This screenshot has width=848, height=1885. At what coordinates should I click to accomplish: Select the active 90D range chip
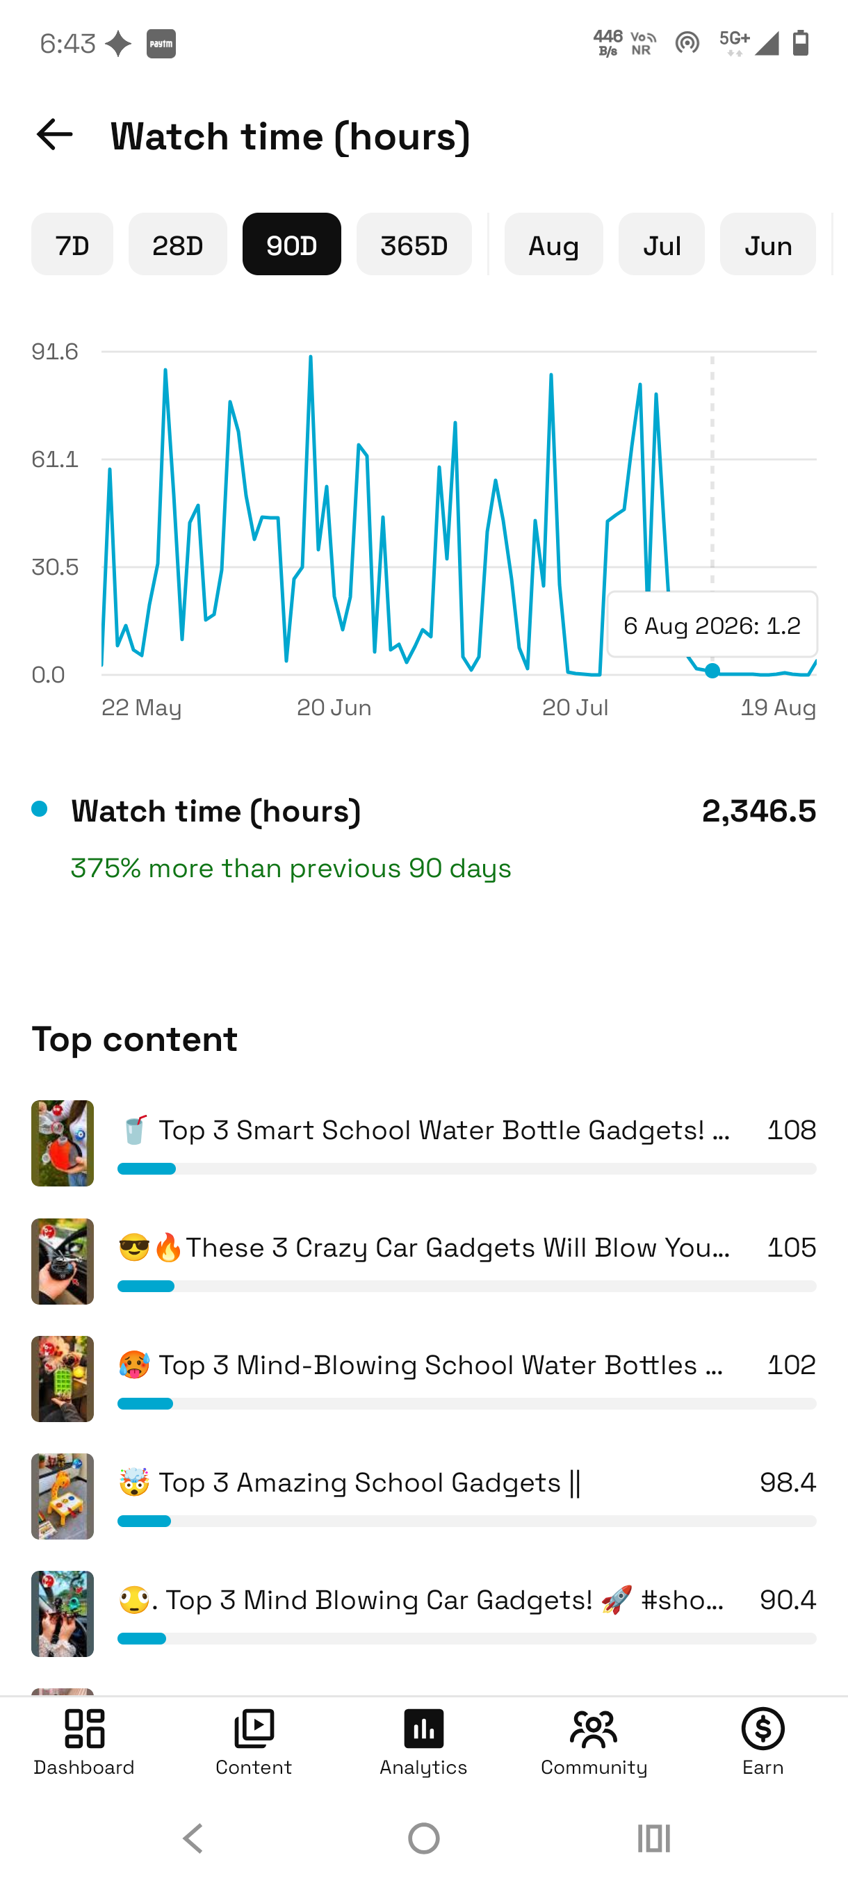point(292,245)
